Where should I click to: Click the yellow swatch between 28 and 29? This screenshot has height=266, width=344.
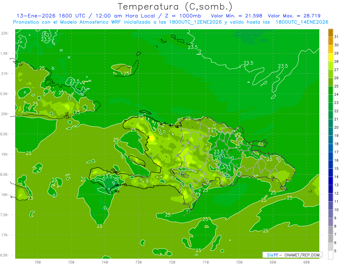(x=331, y=57)
